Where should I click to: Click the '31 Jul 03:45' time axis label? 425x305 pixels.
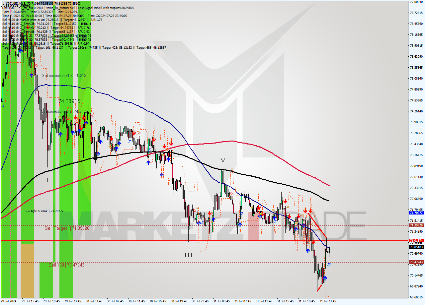(x=221, y=301)
